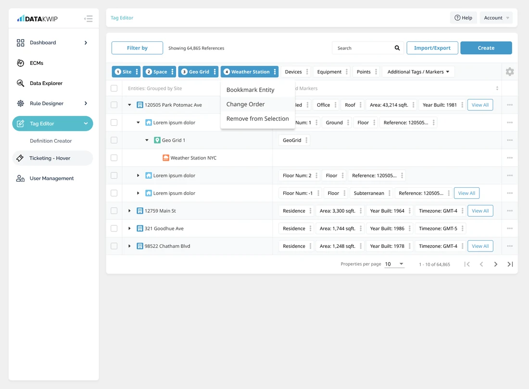Image resolution: width=529 pixels, height=389 pixels.
Task: Click the Import/Export button
Action: point(432,48)
